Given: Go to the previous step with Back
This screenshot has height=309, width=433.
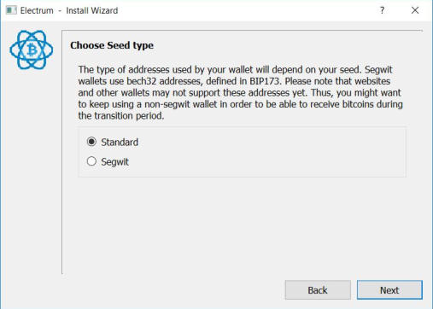Looking at the screenshot, I should pos(318,290).
